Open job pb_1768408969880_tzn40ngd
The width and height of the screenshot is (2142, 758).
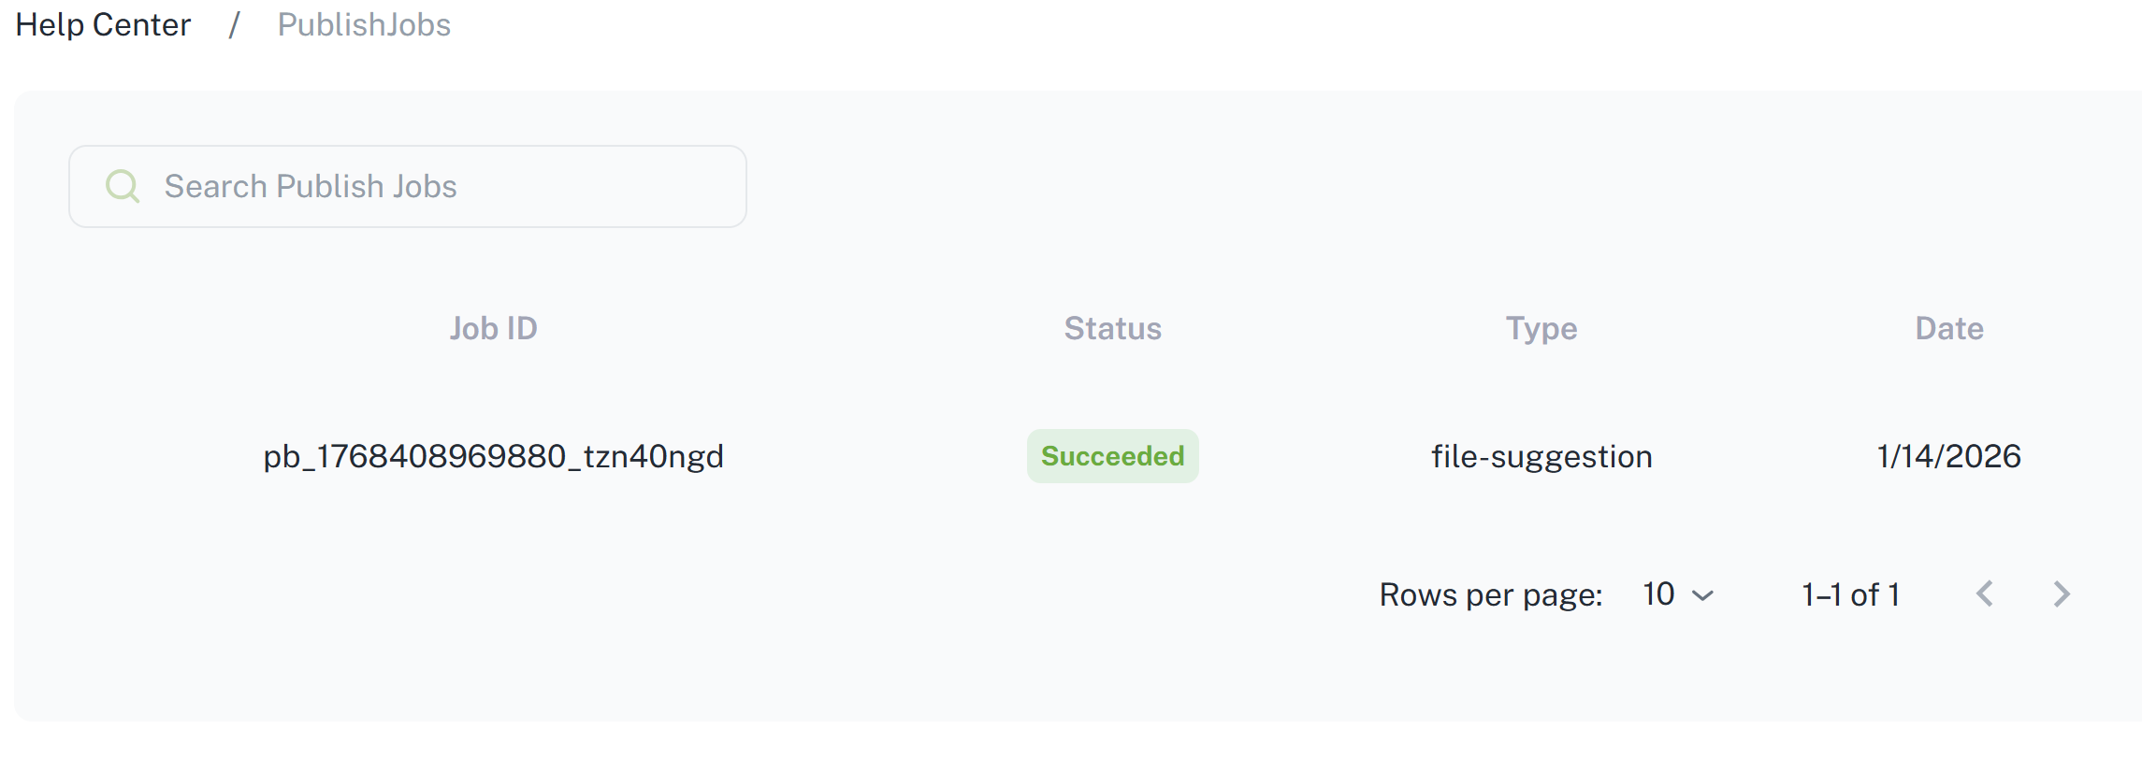tap(493, 456)
